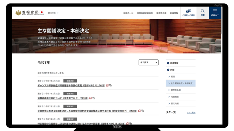Click the PDF icon for 災害時等における船舶 entry
The image size is (234, 131).
[x=139, y=111]
